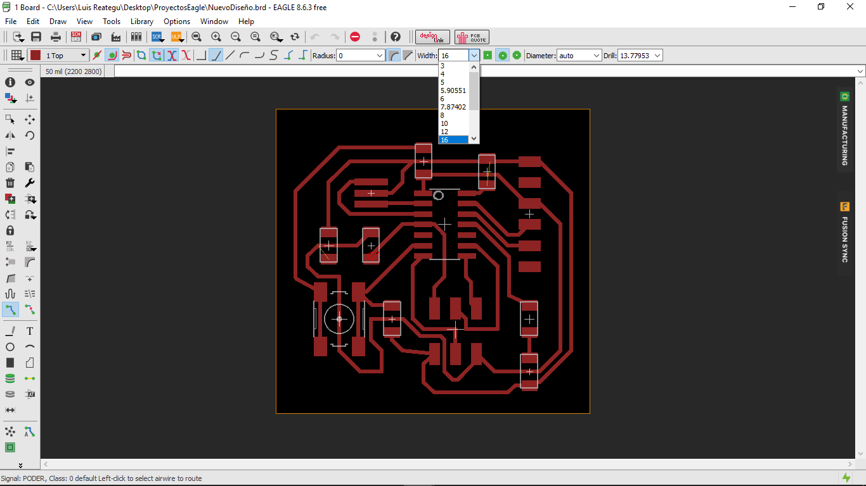Select the Ripup tool
The width and height of the screenshot is (866, 486).
pyautogui.click(x=30, y=309)
